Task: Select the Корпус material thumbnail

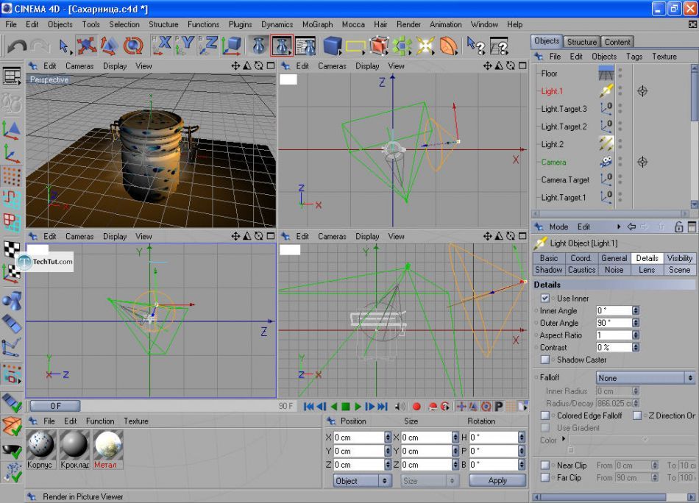Action: (41, 445)
